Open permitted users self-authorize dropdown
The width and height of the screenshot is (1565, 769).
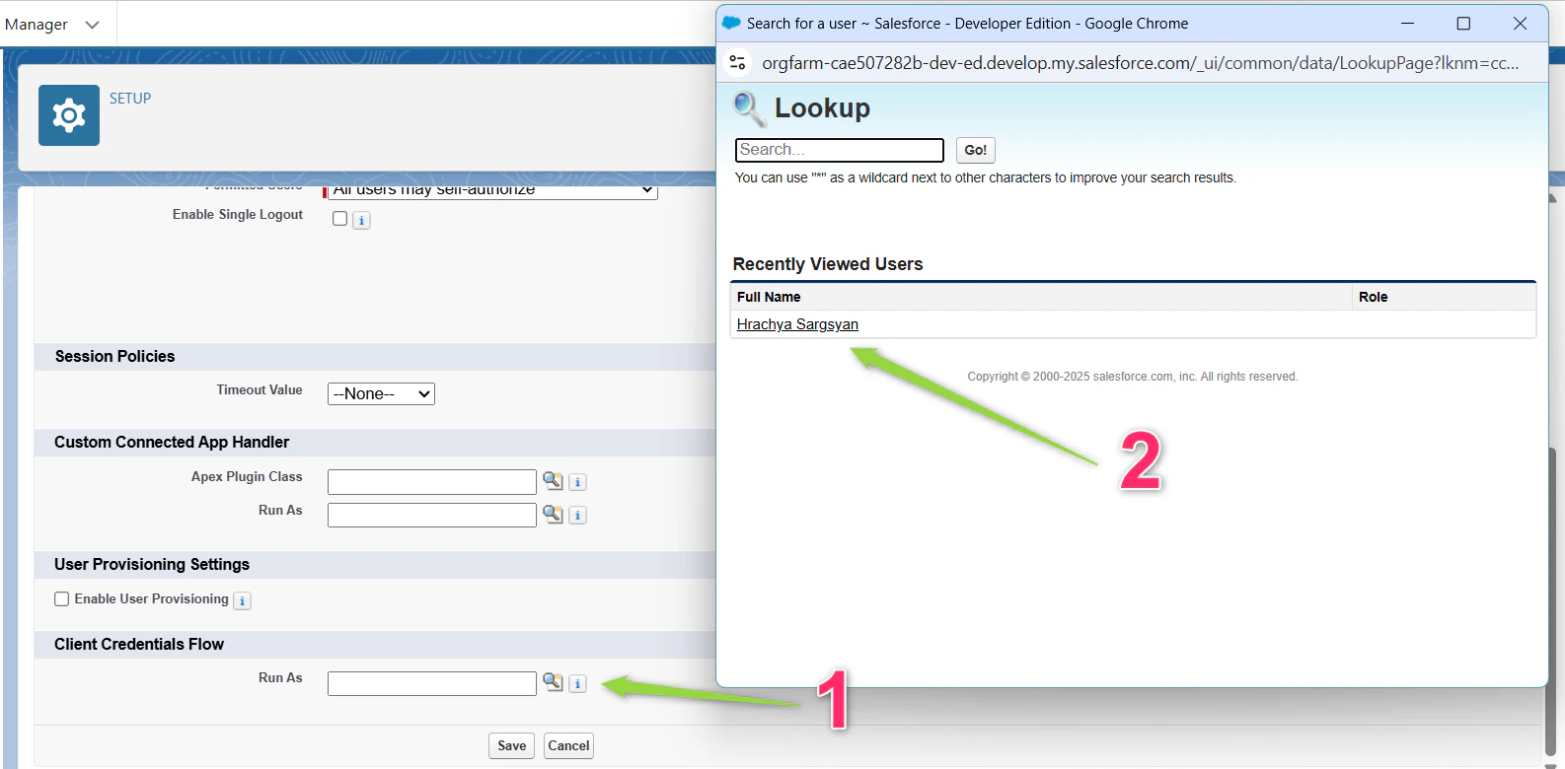(x=492, y=190)
